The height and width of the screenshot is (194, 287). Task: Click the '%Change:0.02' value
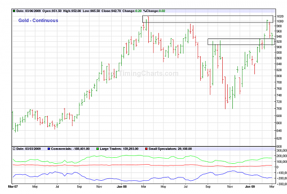tap(154, 11)
